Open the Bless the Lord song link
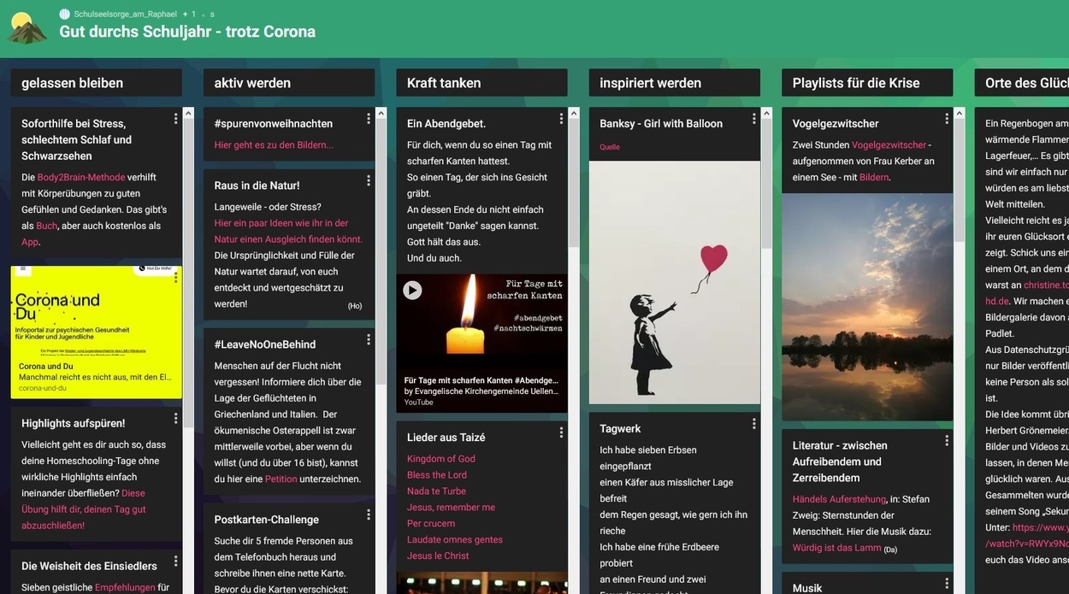This screenshot has width=1069, height=594. (436, 475)
